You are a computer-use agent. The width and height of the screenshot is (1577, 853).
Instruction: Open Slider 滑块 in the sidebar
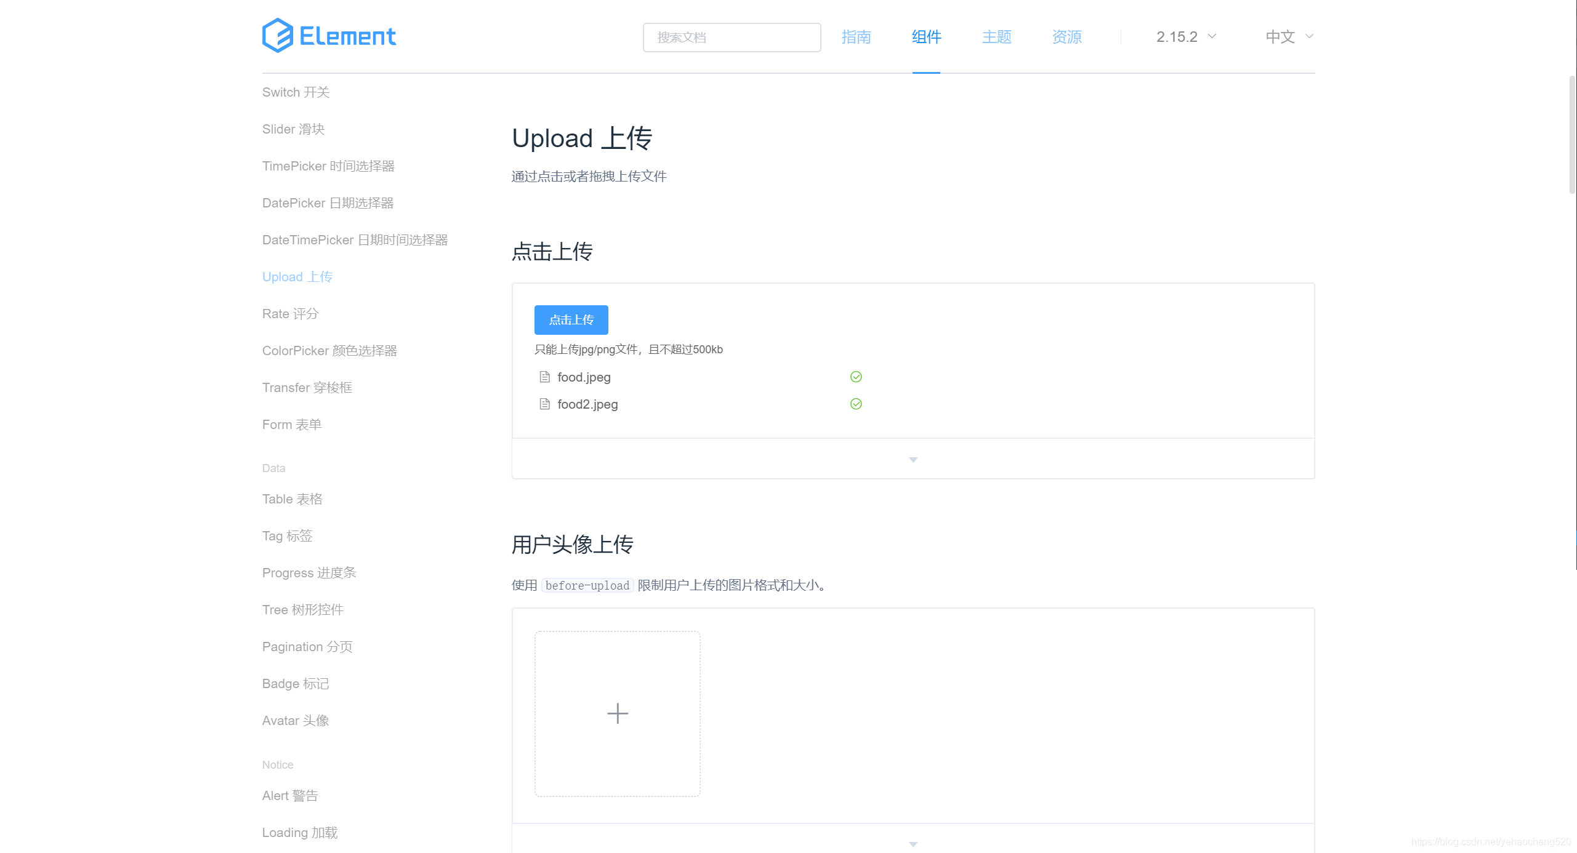click(293, 129)
